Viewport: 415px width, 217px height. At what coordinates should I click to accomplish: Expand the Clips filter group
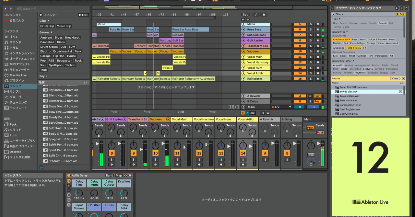click(44, 21)
